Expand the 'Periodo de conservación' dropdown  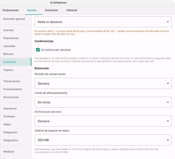(103, 83)
